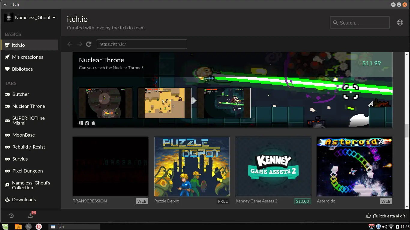
Task: Click the gamepad icon next to Pixel Dungeon
Action: [x=7, y=171]
